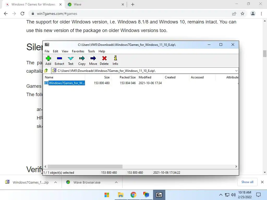The width and height of the screenshot is (267, 200).
Task: Click the Extract toolbar icon
Action: click(59, 60)
